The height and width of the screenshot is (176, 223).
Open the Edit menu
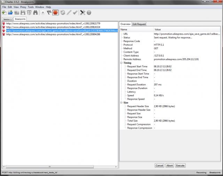(10, 7)
